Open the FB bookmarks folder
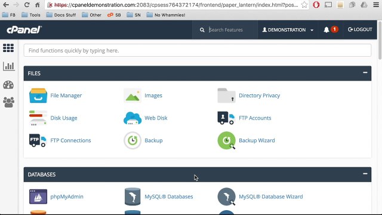This screenshot has height=215, width=382. 9,15
